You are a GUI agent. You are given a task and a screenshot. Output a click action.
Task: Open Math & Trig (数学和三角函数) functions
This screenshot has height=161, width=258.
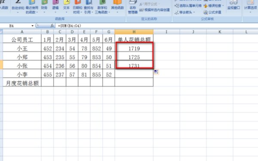click(102, 7)
